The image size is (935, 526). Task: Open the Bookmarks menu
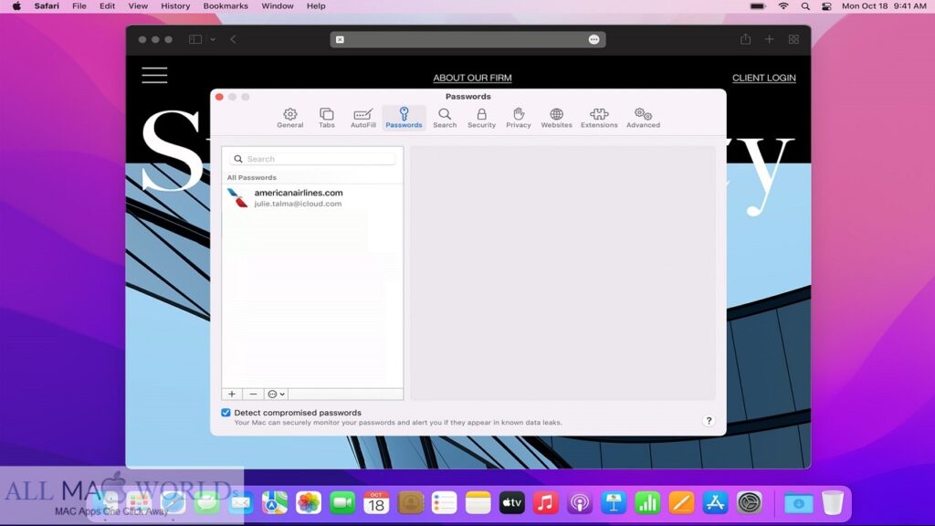point(226,6)
